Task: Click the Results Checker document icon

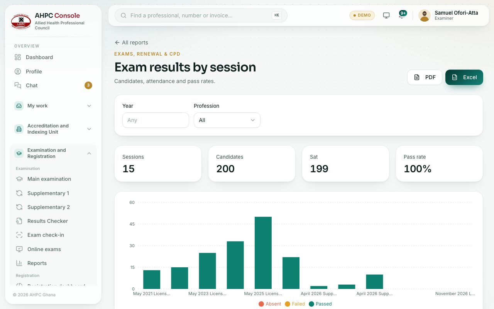Action: [19, 221]
